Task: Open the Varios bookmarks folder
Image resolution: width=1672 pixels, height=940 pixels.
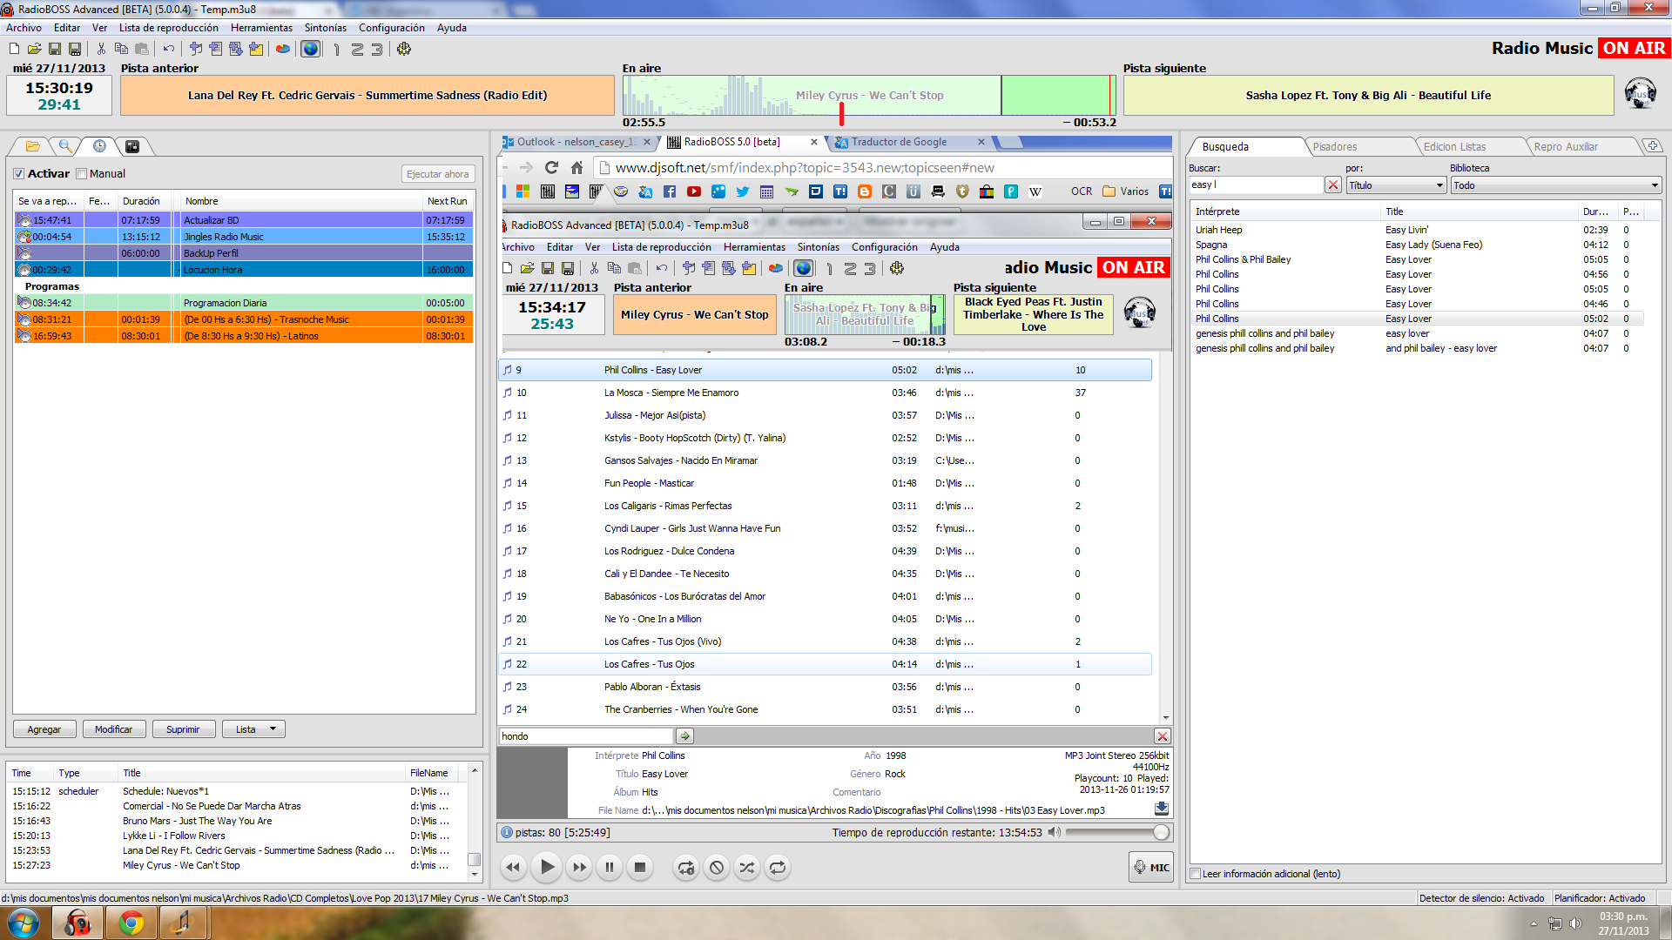Action: [1126, 191]
